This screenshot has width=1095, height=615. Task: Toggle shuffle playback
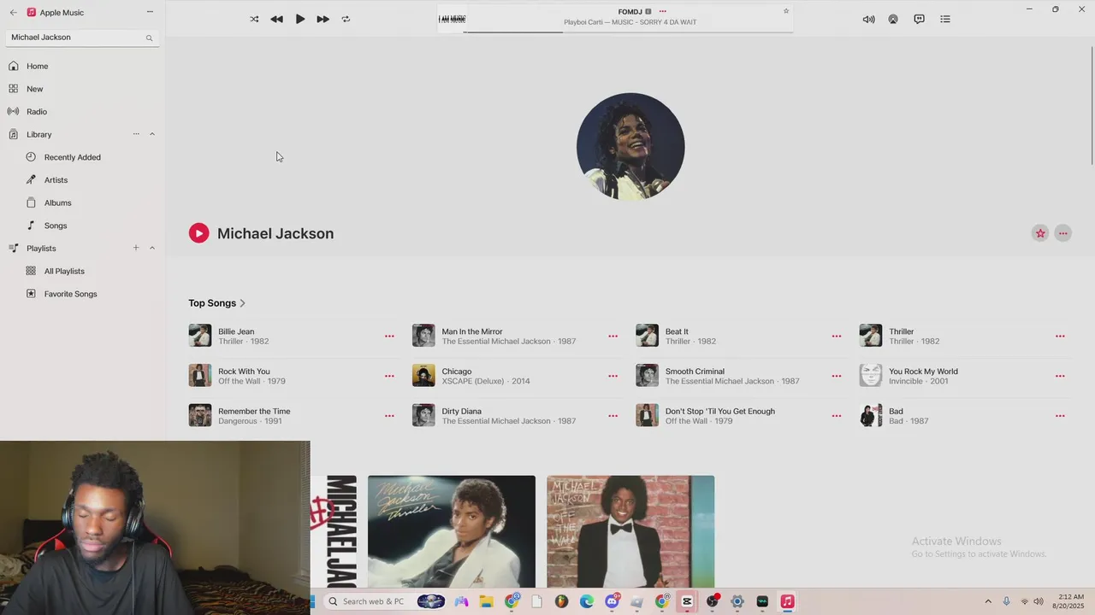click(x=254, y=19)
